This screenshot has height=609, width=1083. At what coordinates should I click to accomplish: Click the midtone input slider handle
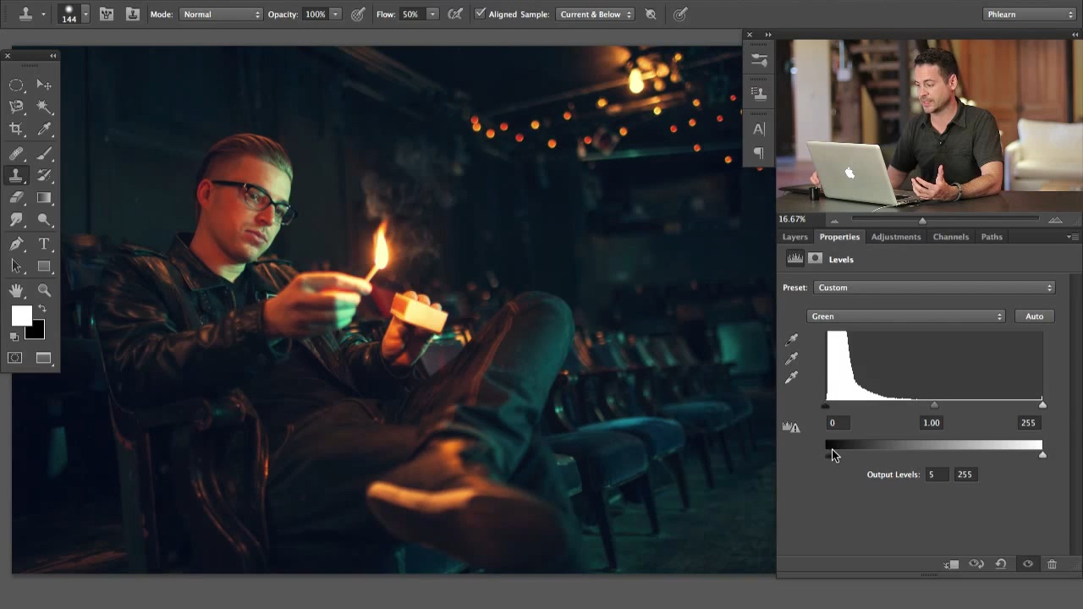coord(934,405)
